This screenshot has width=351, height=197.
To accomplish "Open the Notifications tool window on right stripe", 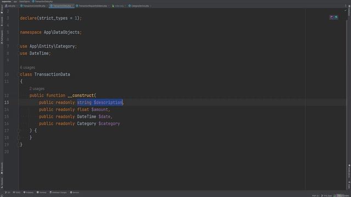I will (x=349, y=171).
